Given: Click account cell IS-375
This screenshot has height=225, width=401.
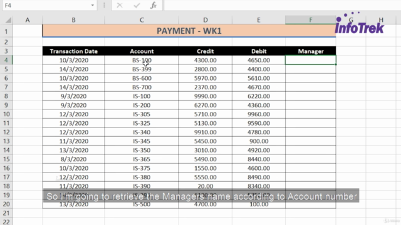Looking at the screenshot, I should tap(142, 168).
